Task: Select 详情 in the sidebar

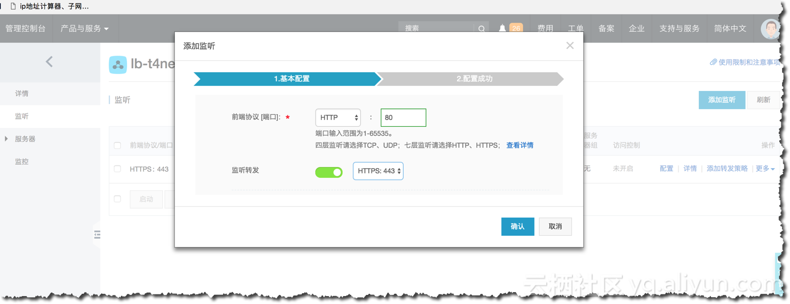Action: [22, 93]
